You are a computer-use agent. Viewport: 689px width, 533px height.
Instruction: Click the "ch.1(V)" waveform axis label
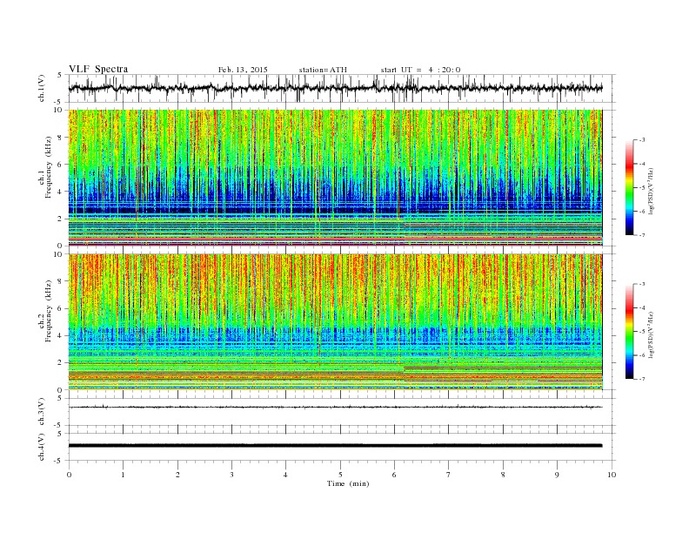(42, 90)
